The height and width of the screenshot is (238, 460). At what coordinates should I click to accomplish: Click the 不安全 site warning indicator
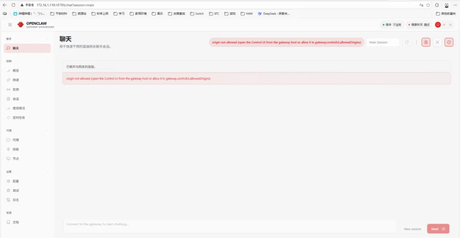pyautogui.click(x=27, y=5)
